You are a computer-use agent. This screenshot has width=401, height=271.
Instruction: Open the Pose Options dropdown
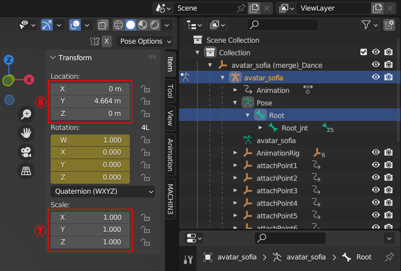(x=144, y=41)
